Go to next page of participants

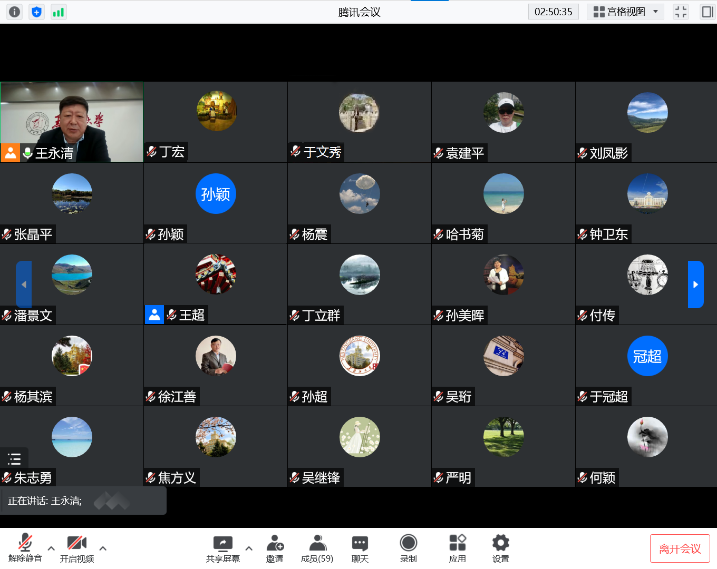pos(695,284)
